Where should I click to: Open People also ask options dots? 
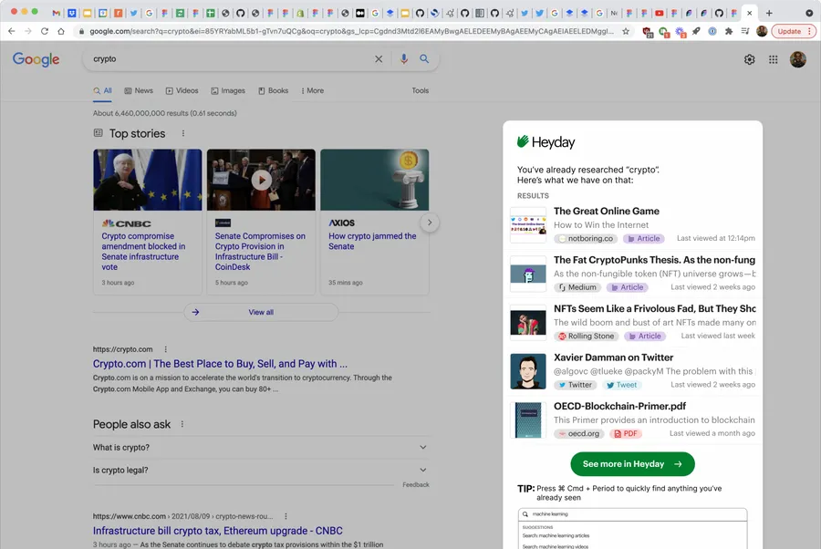[182, 424]
